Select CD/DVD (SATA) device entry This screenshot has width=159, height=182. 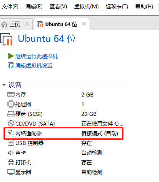pyautogui.click(x=35, y=124)
